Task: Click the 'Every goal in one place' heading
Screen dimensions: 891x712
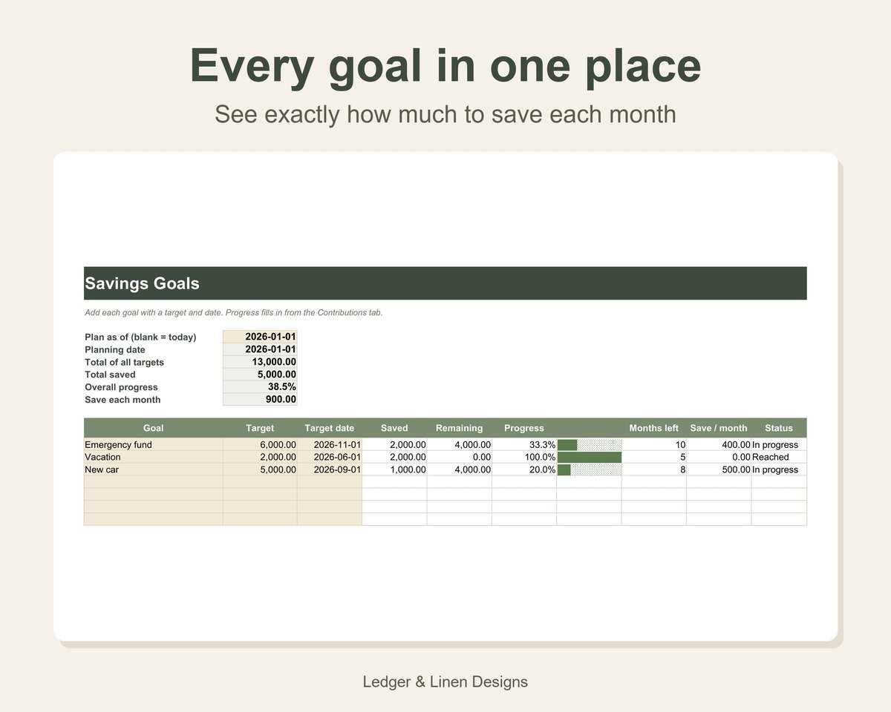Action: coord(446,67)
